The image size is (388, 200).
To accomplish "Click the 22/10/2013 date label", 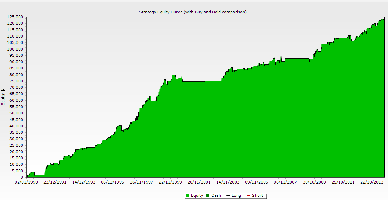I will 372,182.
